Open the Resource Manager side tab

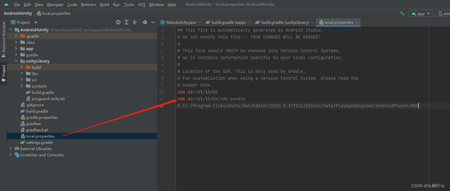tap(4, 39)
